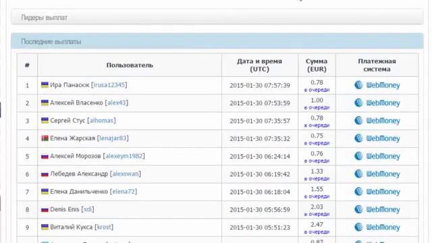
Task: Click the Пользователь column header
Action: click(130, 65)
